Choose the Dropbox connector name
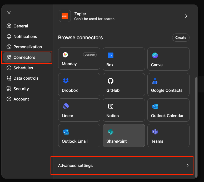 [x=70, y=90]
